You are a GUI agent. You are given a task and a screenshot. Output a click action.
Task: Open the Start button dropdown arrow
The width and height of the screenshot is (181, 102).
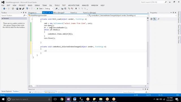click(44, 9)
